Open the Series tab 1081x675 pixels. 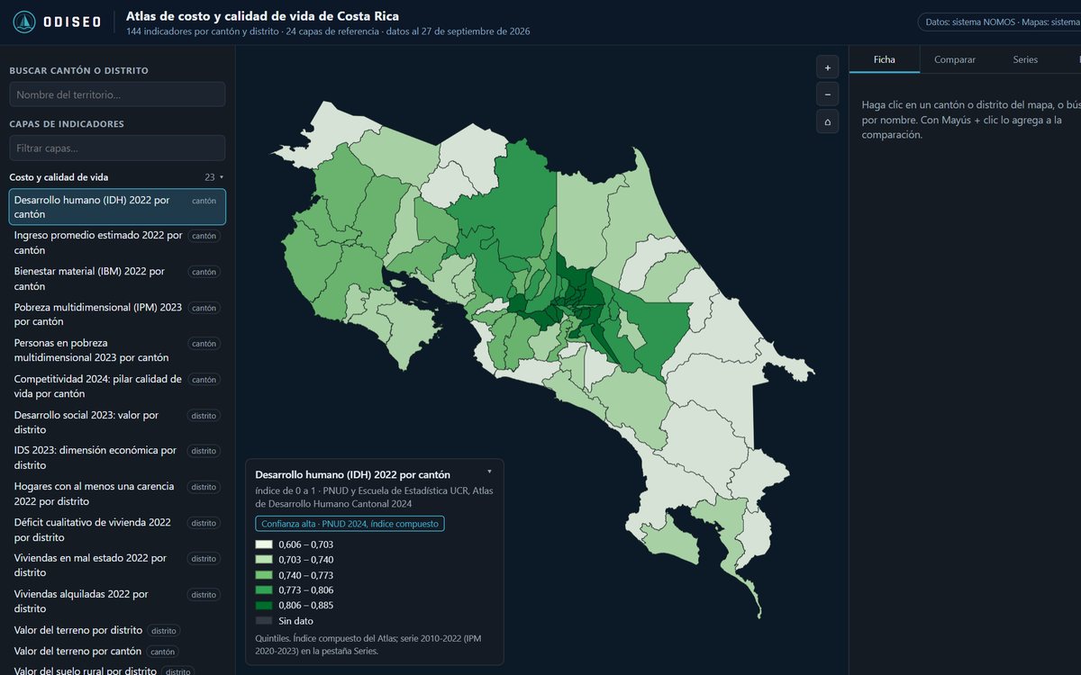1025,59
